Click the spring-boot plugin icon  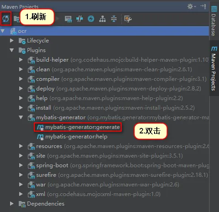(31, 165)
